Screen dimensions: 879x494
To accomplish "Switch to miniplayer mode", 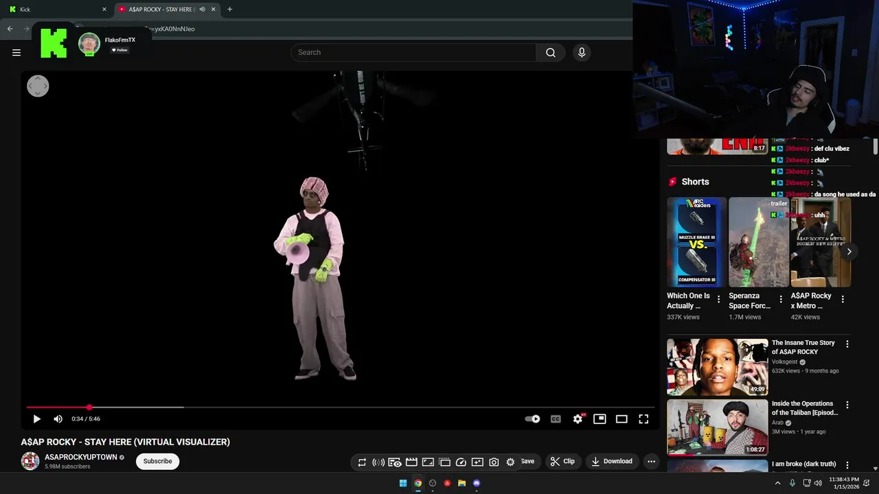I will [x=600, y=419].
